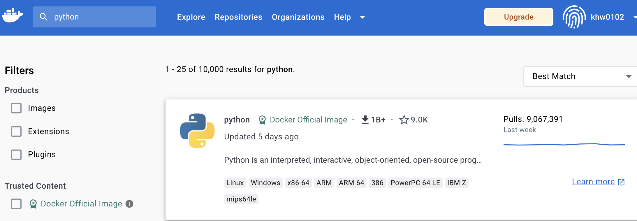Viewport: 637px width, 221px height.
Task: Click the Plugins filter label
Action: (x=42, y=155)
